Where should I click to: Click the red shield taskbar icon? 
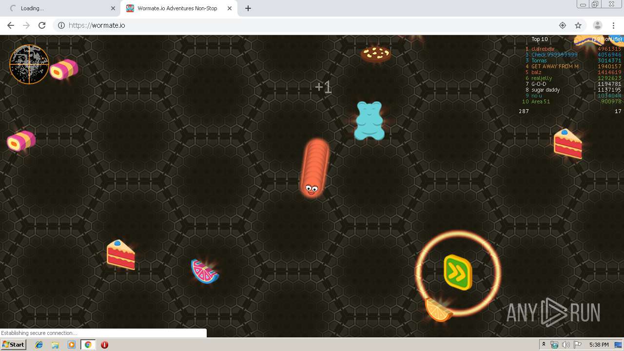(x=104, y=345)
